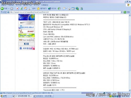Open the Mail envelope toolbar icon
Screen dimensions: 131x98
pyautogui.click(x=64, y=9)
